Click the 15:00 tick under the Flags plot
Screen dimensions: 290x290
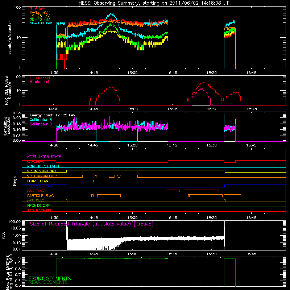click(x=132, y=218)
